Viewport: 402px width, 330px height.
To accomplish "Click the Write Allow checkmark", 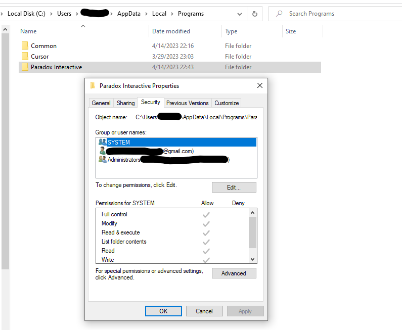I will (x=206, y=260).
